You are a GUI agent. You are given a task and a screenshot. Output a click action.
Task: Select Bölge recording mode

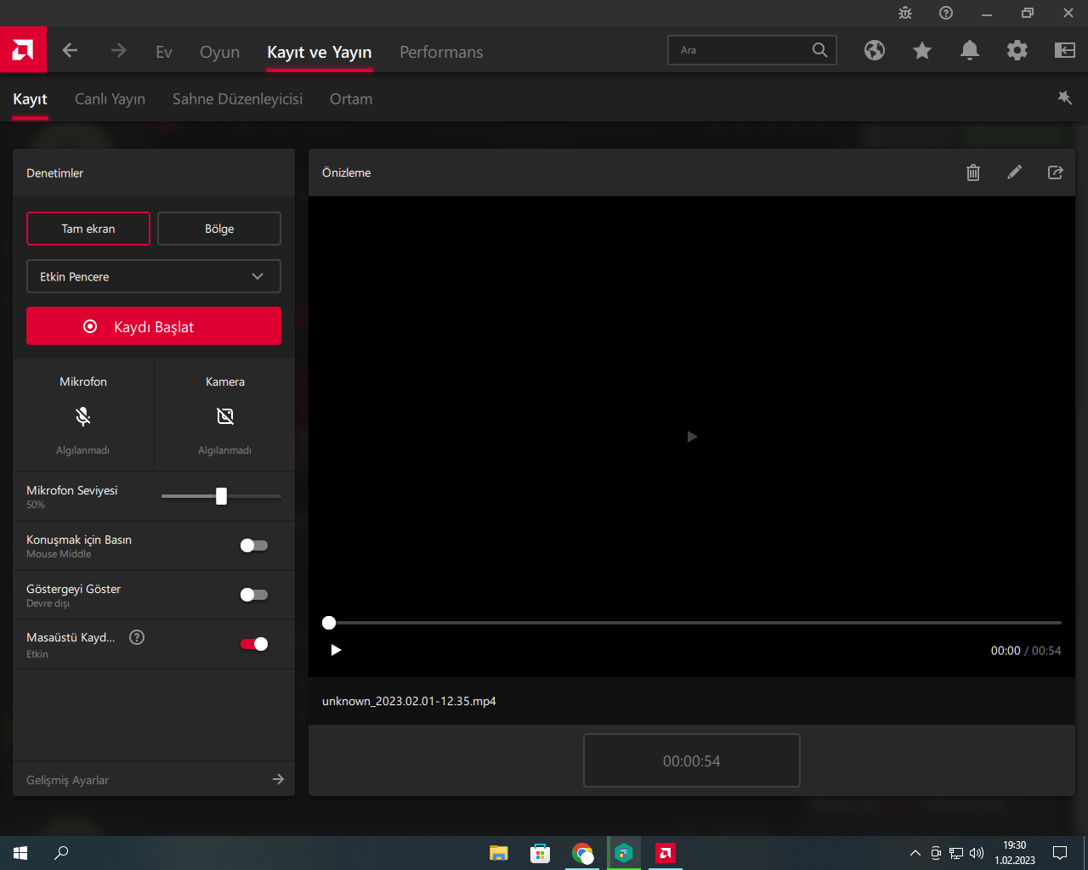(219, 229)
